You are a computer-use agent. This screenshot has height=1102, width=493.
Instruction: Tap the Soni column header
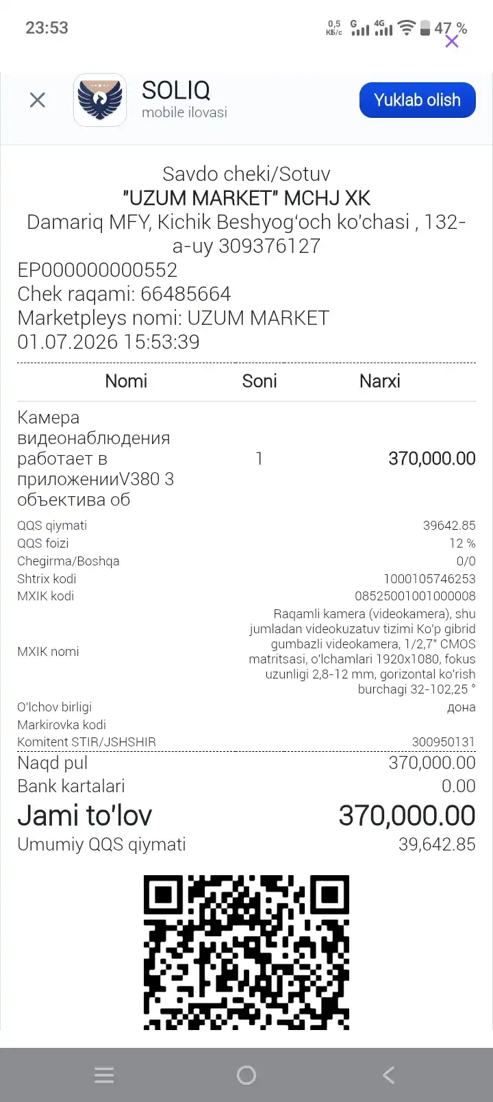[260, 381]
